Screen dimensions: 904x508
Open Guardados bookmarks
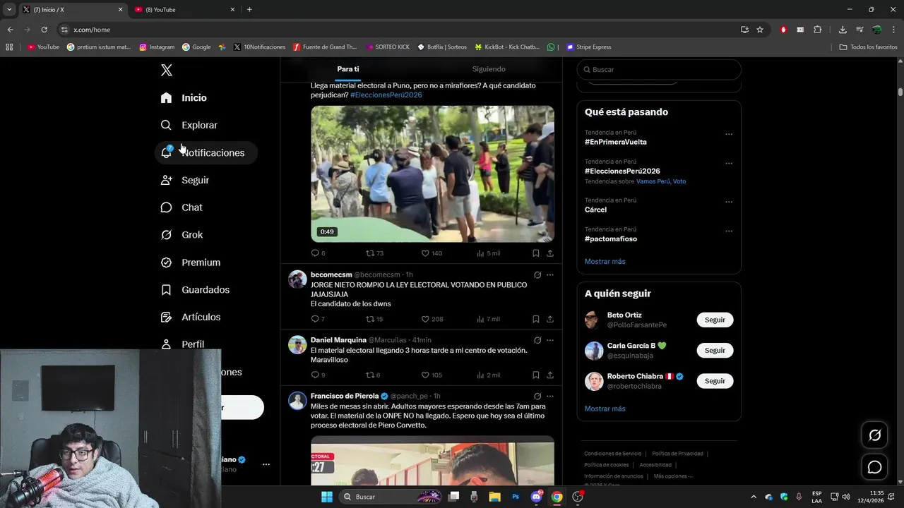(196, 290)
